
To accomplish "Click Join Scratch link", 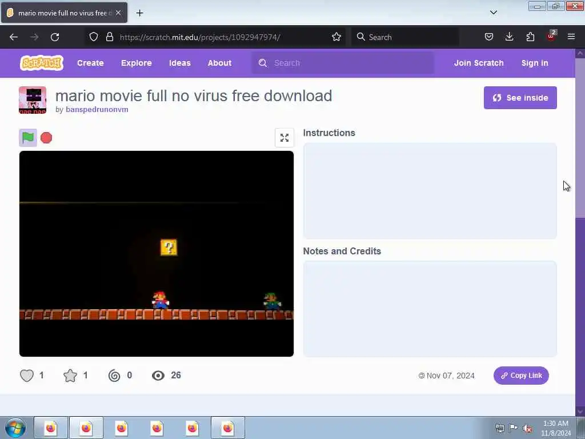I will coord(479,63).
